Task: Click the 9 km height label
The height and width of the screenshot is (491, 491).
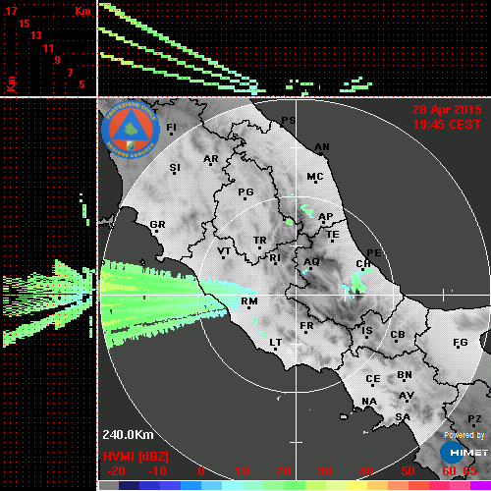Action: [57, 60]
